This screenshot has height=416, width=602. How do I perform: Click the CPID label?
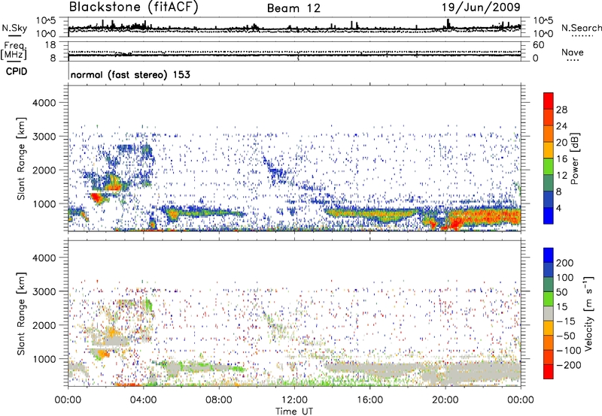pos(17,71)
